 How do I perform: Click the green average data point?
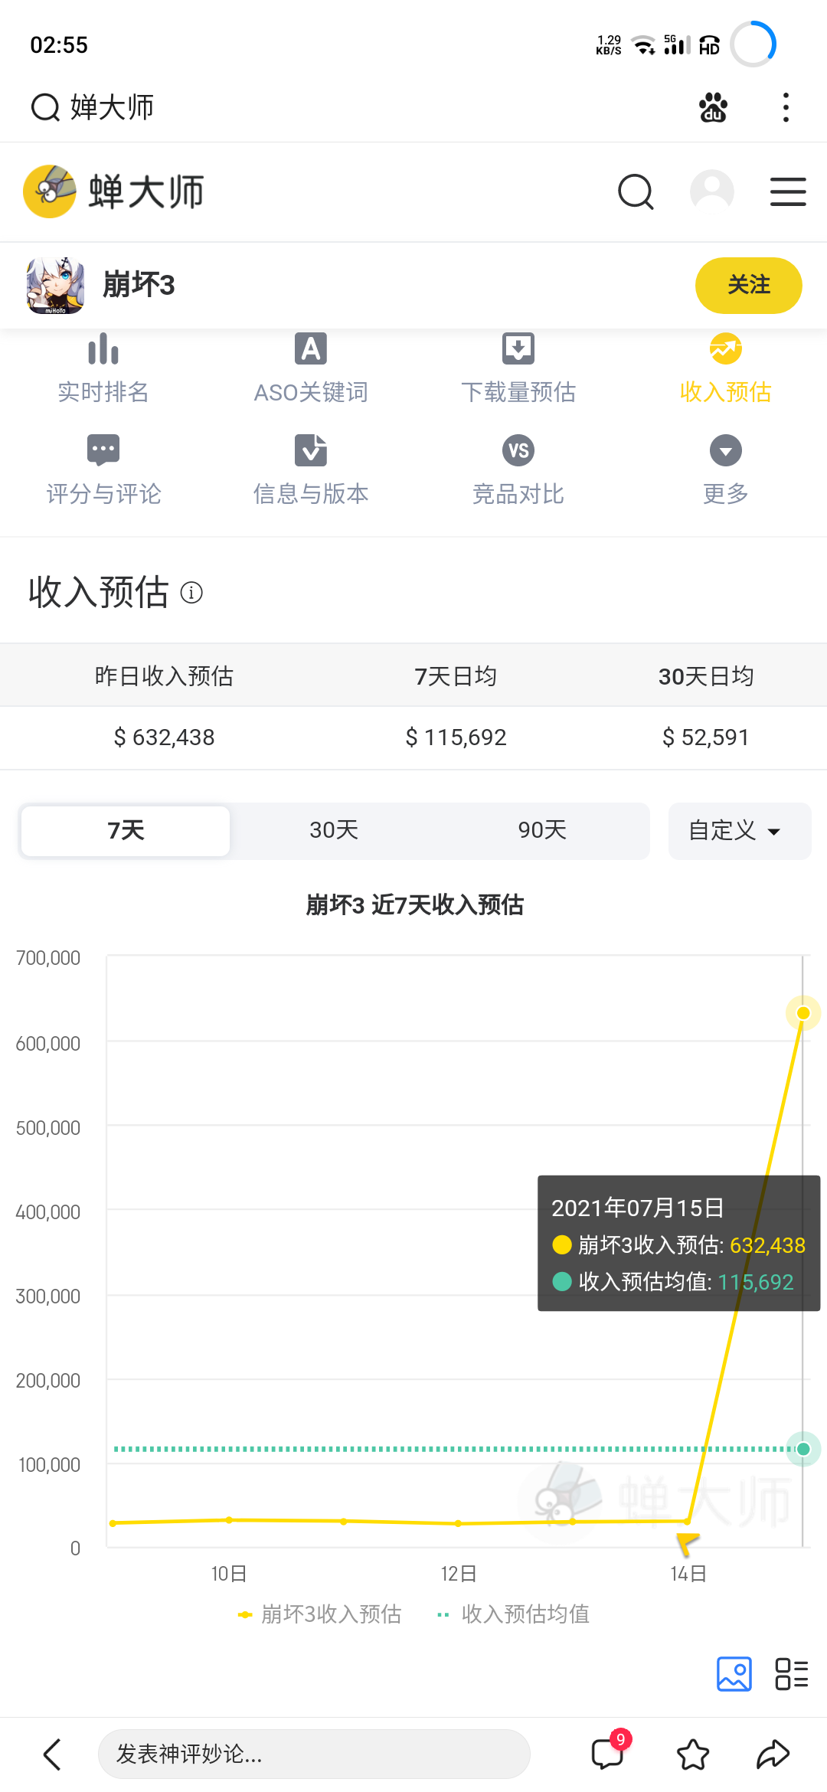click(x=803, y=1449)
